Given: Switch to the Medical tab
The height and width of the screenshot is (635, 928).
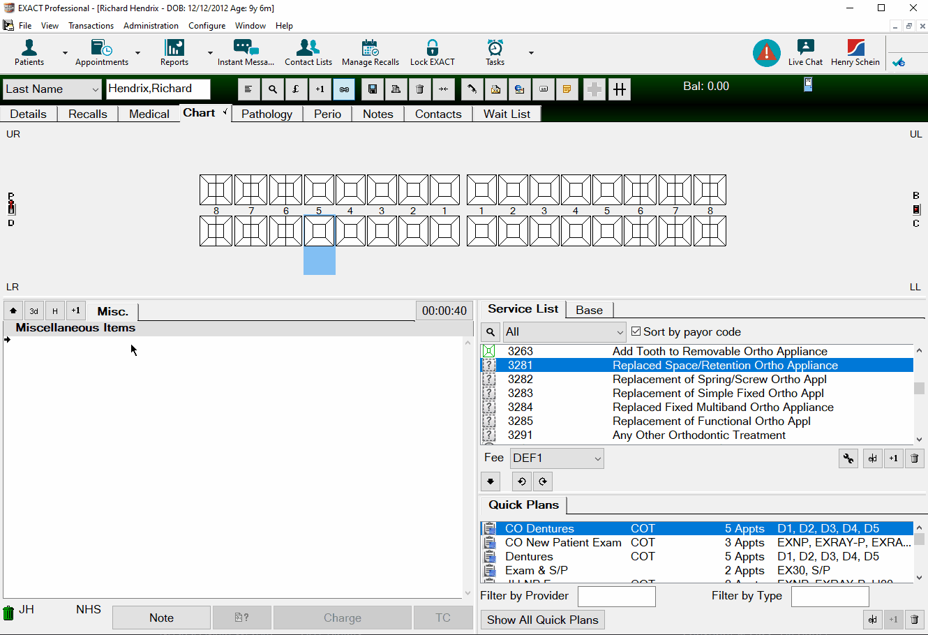Looking at the screenshot, I should (x=149, y=114).
